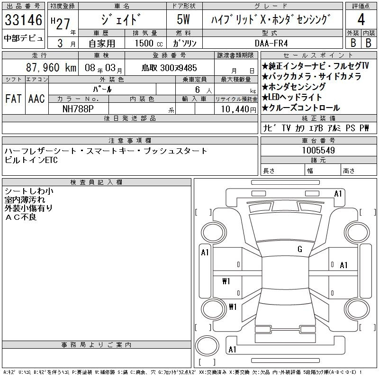Select the セールスポイント header
379x379 pixels.
click(x=318, y=55)
